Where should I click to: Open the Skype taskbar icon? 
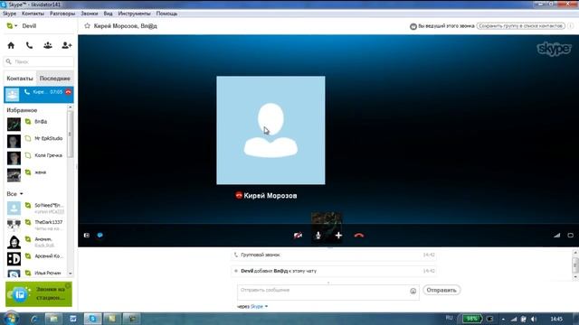pyautogui.click(x=92, y=319)
